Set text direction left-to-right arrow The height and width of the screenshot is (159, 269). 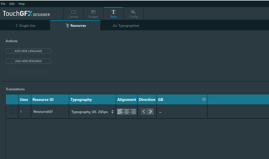151,112
